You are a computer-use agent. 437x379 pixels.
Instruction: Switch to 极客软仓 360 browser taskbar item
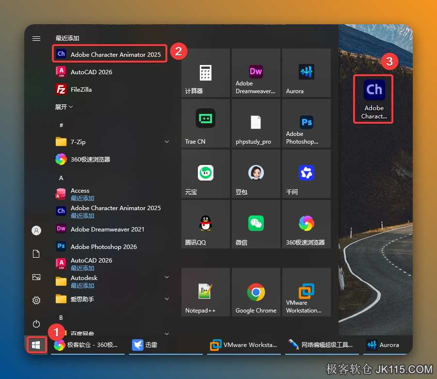tap(87, 345)
